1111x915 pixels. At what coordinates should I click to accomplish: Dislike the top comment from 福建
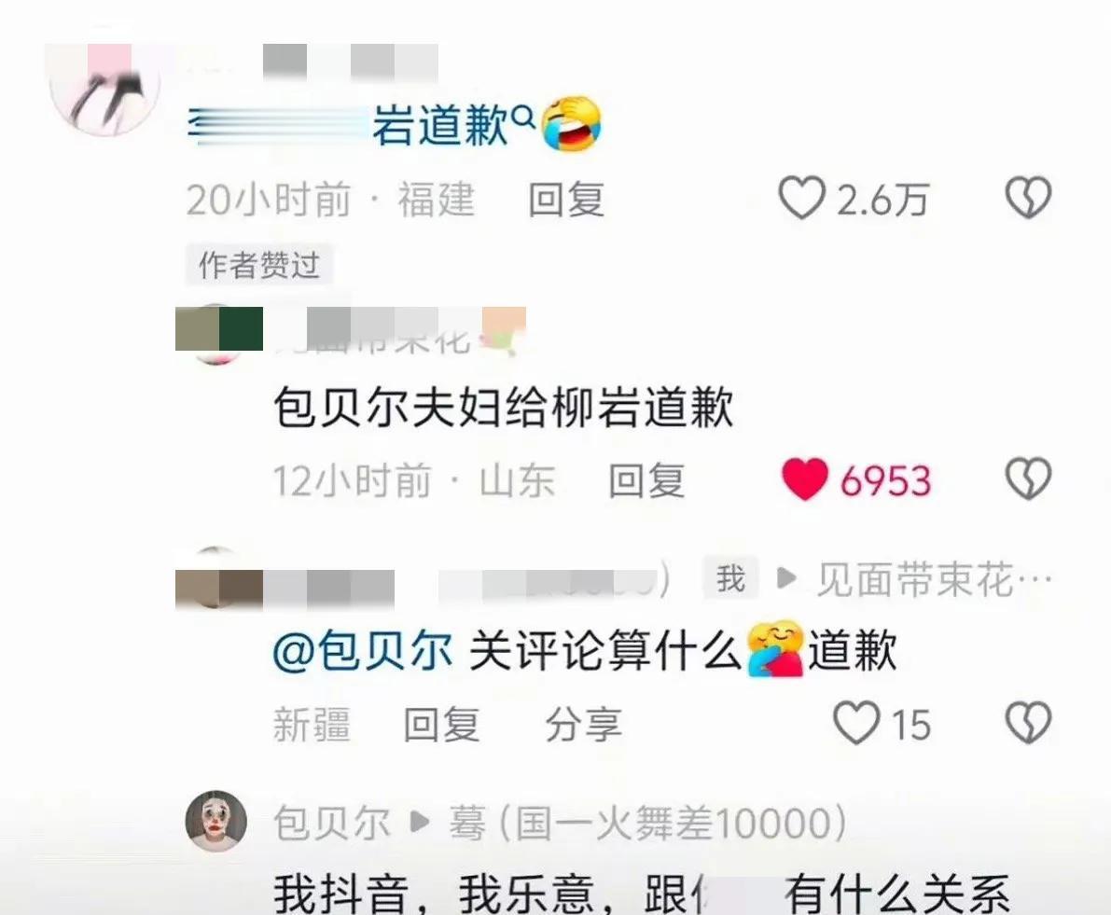tap(1028, 198)
